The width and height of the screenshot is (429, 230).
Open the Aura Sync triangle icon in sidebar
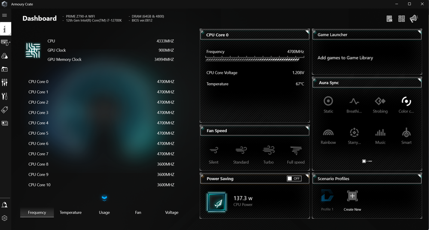coord(5,56)
